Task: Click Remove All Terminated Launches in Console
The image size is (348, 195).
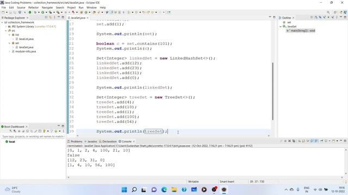Action: click(294, 141)
